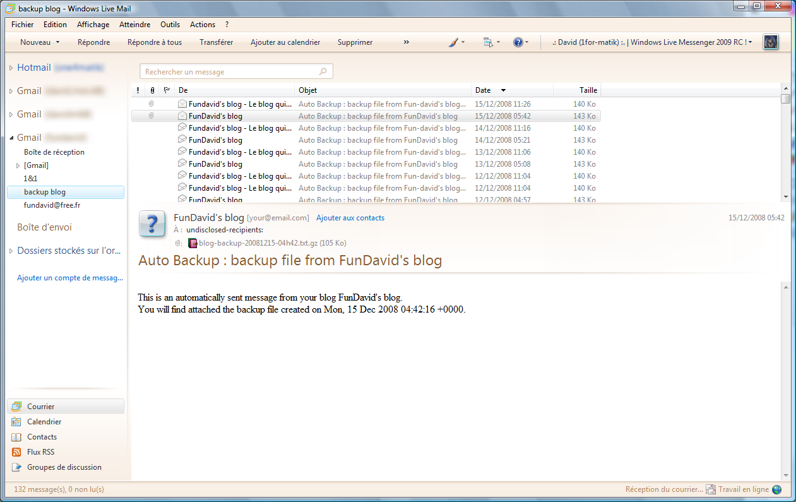Viewport: 796px width, 502px height.
Task: Expand the [Gmail] subfolder
Action: [18, 165]
